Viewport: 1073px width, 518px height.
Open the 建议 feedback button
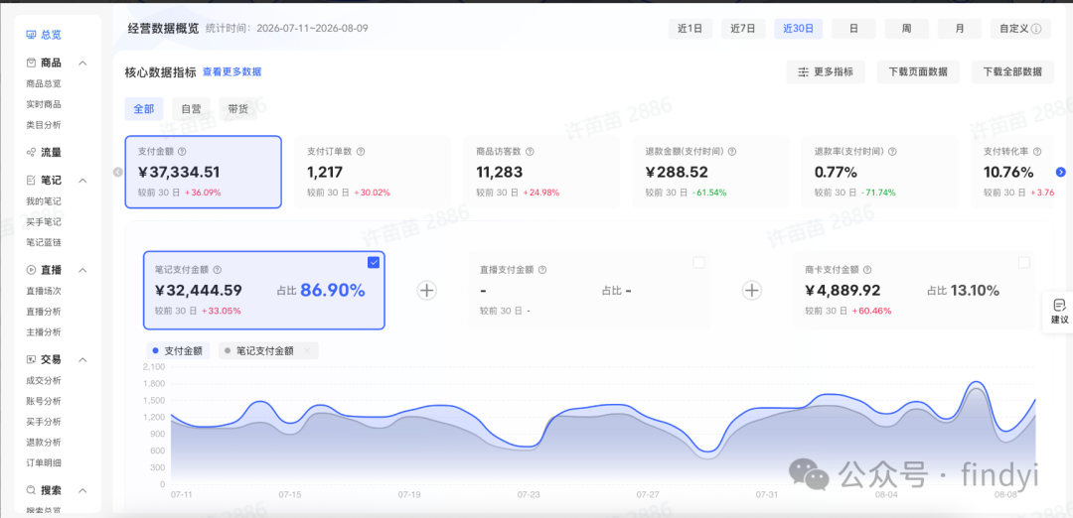pos(1059,312)
